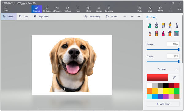Pick the purple color swatch
184x111 pixels.
166,97
